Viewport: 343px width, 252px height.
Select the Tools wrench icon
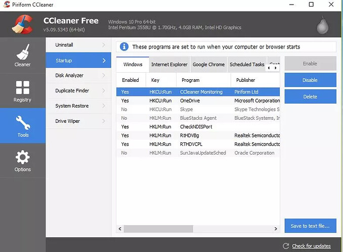(x=22, y=122)
